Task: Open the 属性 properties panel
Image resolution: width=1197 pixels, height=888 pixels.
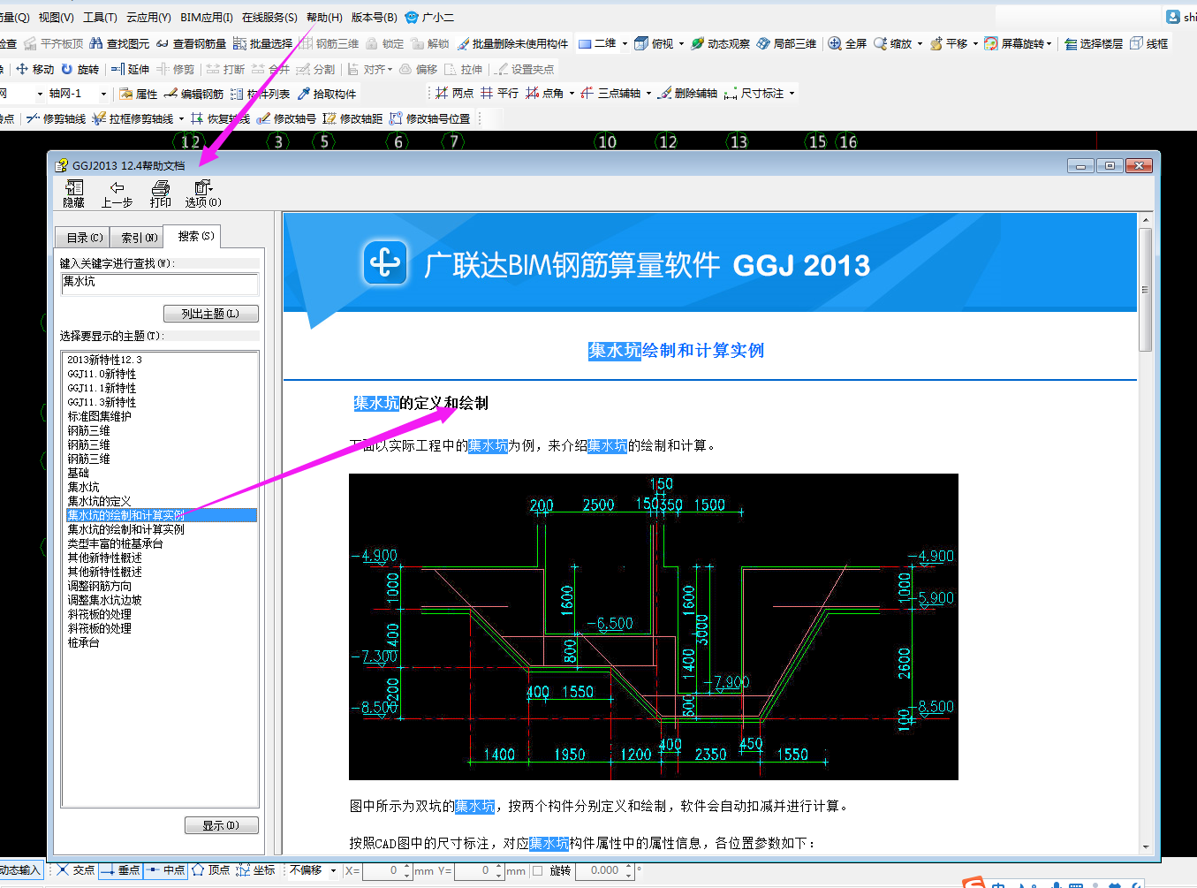Action: tap(138, 94)
